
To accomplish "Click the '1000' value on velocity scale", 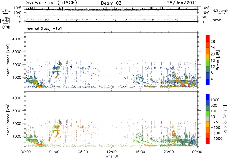I will (215, 100).
